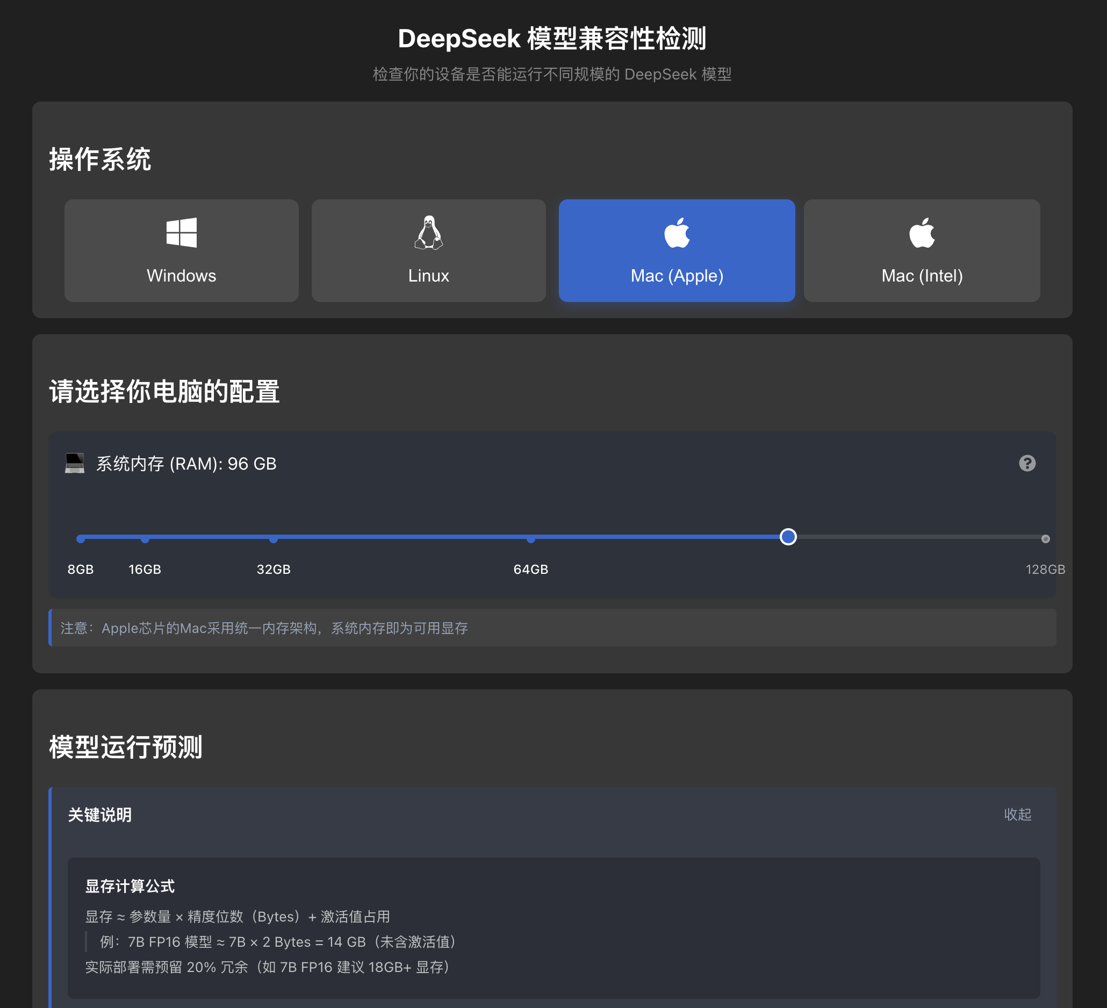1107x1008 pixels.
Task: Click the 128GB slider label
Action: tap(1046, 570)
